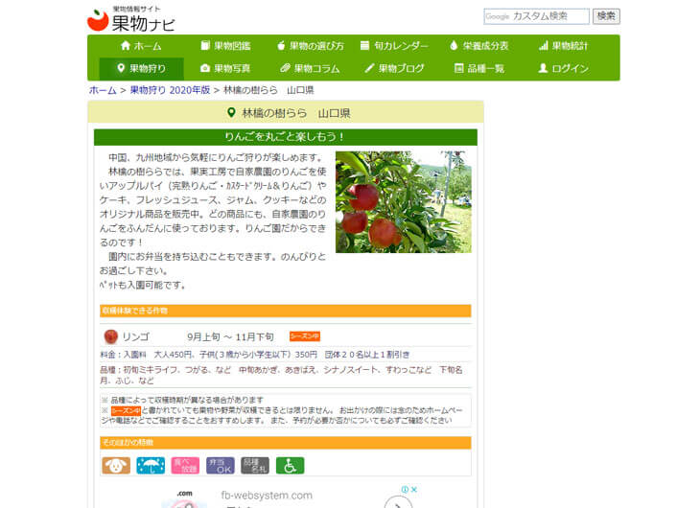The height and width of the screenshot is (508, 700).
Task: Click the dog pets-allowed icon
Action: tap(116, 466)
